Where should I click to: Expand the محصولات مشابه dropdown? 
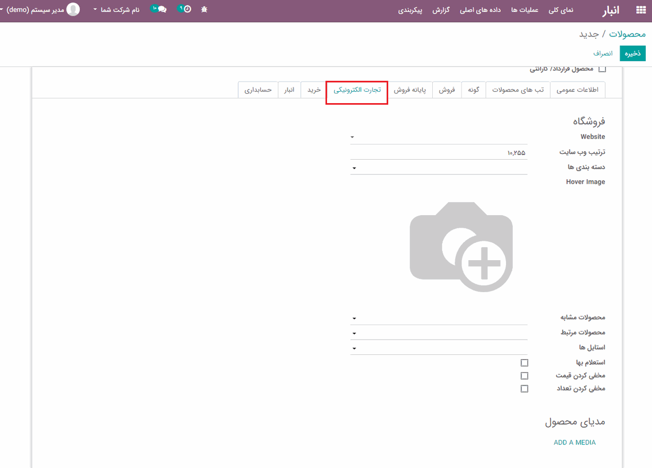[x=439, y=318]
